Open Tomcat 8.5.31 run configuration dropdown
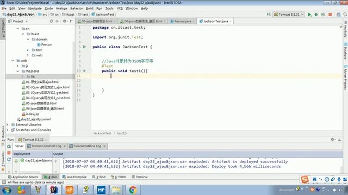Screen dimensions: 348x195 (289, 15)
